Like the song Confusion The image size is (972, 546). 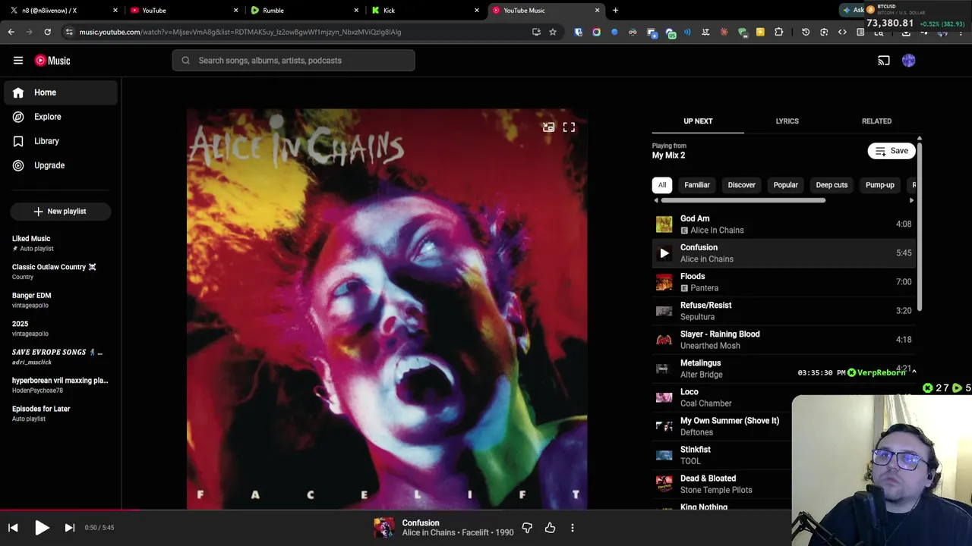[x=550, y=528]
